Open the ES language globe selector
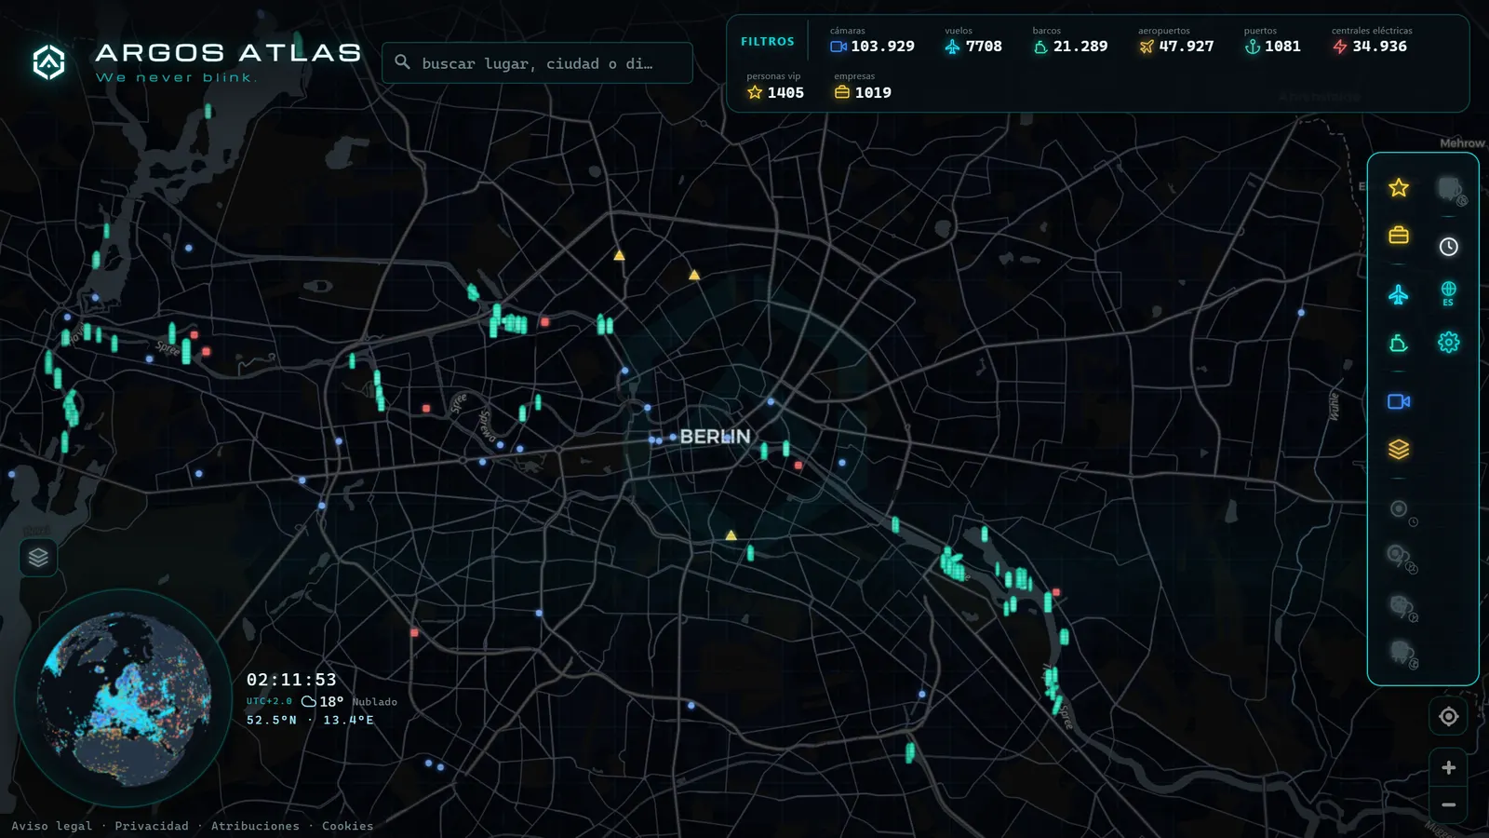This screenshot has width=1489, height=838. tap(1449, 293)
